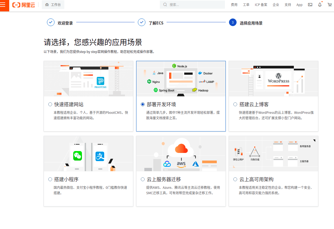Click the 云上服务器迁移 card title
334x229 pixels.
[x=164, y=179]
